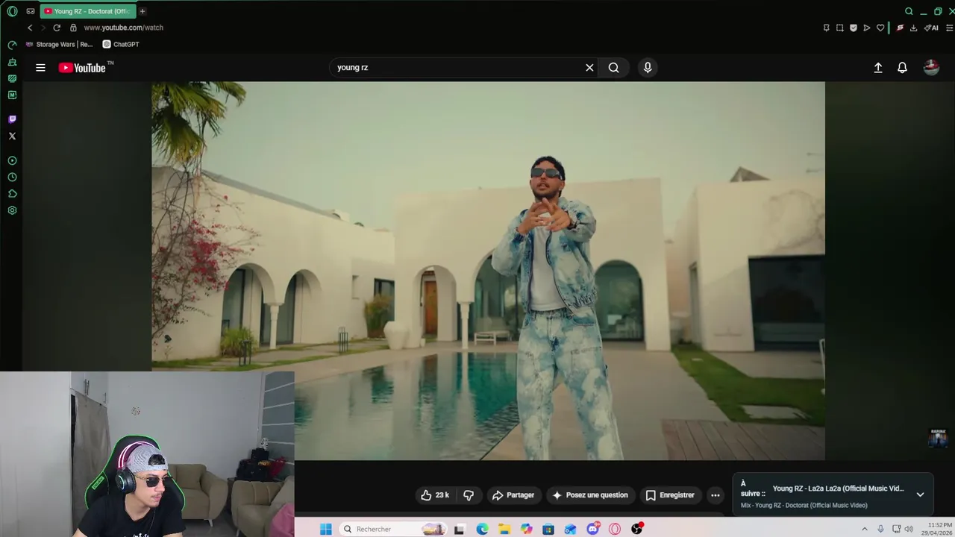Open the YouTube create/upload button

click(x=878, y=68)
